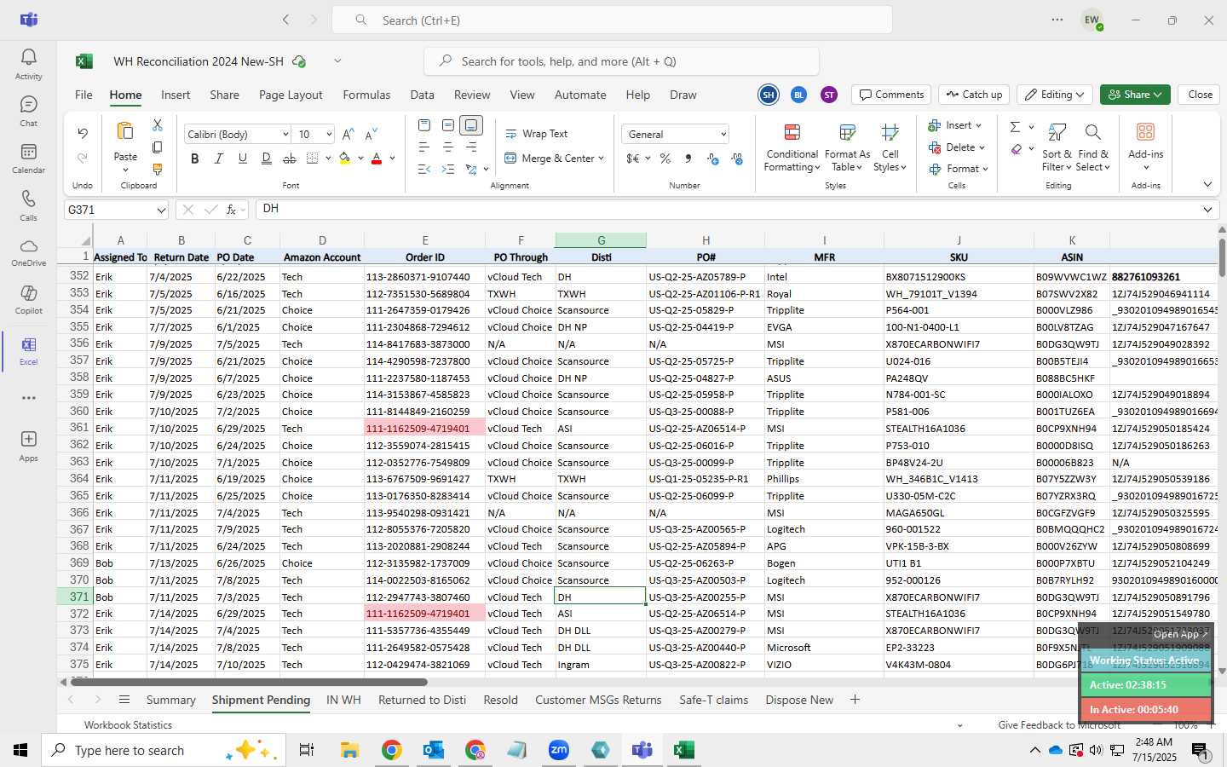Increase decimal places icon
The height and width of the screenshot is (767, 1227).
[x=713, y=159]
